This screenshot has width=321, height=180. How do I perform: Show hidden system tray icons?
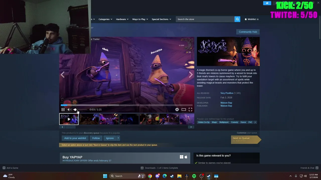(x=290, y=176)
